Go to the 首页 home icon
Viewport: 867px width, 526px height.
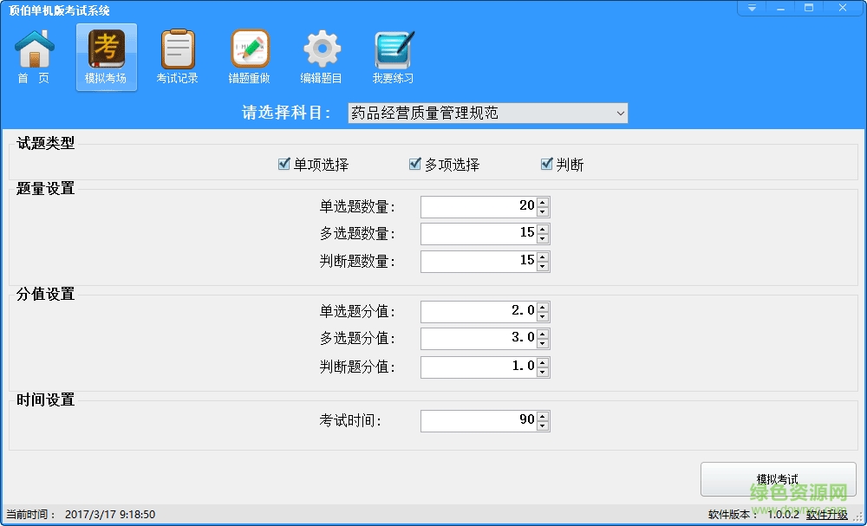(x=34, y=57)
